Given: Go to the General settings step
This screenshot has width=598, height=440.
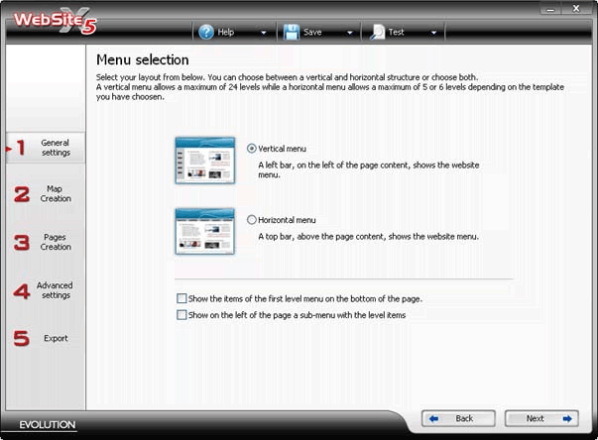Looking at the screenshot, I should click(56, 148).
